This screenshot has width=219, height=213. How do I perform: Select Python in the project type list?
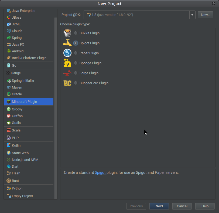(17, 188)
